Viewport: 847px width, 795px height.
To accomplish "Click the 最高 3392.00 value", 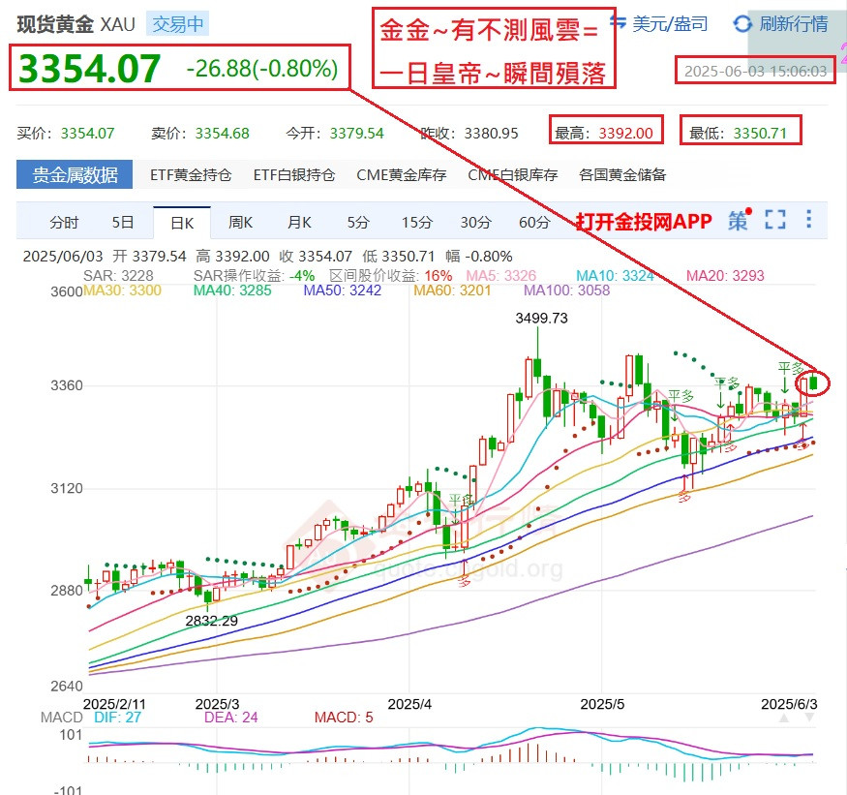I will (625, 133).
